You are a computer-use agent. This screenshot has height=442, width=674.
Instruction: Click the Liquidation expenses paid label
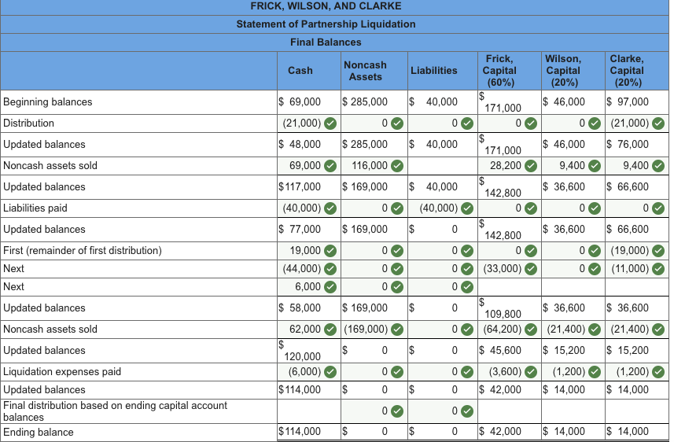click(62, 371)
